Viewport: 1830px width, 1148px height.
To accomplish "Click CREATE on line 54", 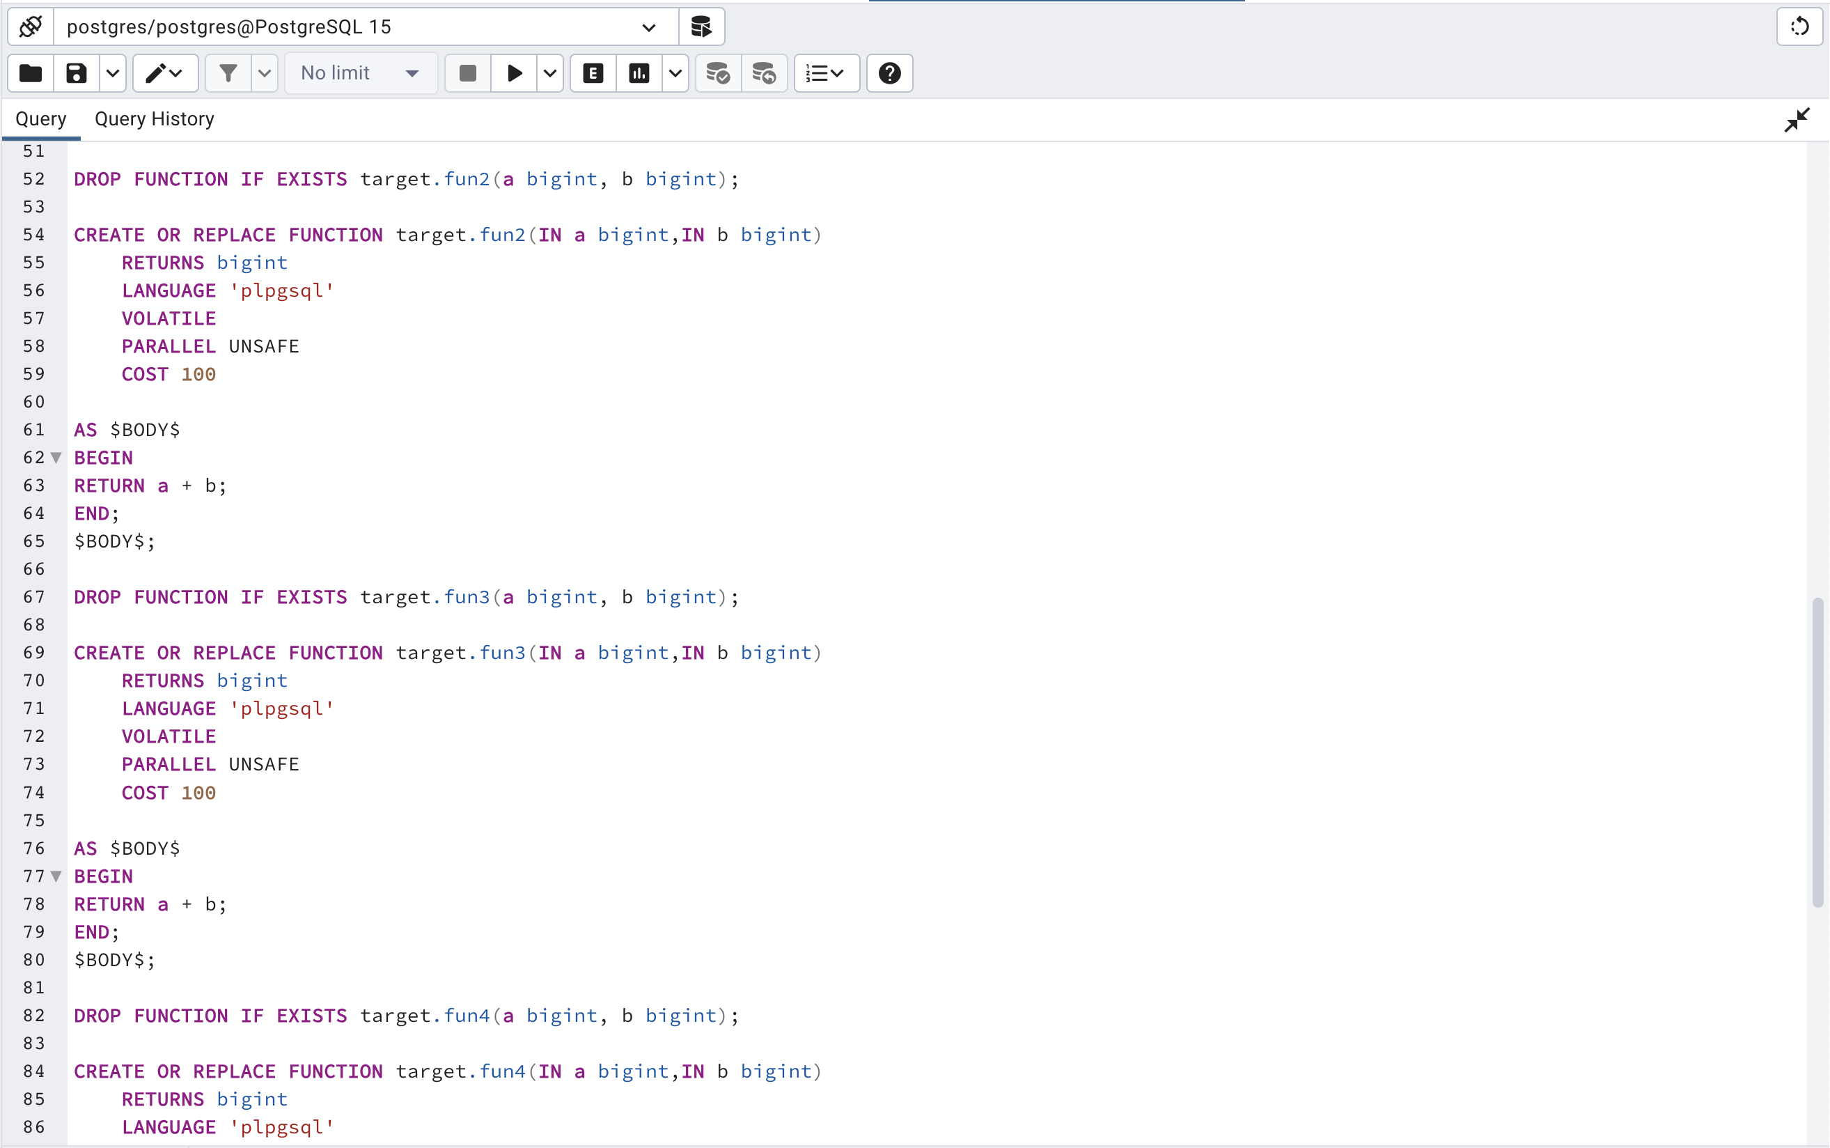I will coord(109,235).
